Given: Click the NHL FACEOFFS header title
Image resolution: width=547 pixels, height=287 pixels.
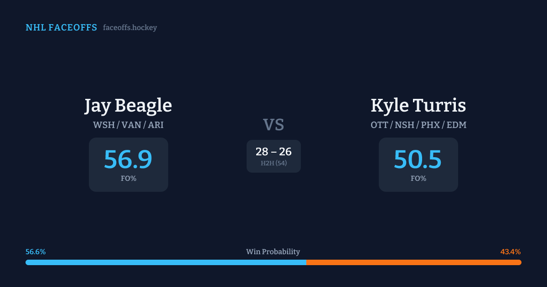Looking at the screenshot, I should [61, 28].
